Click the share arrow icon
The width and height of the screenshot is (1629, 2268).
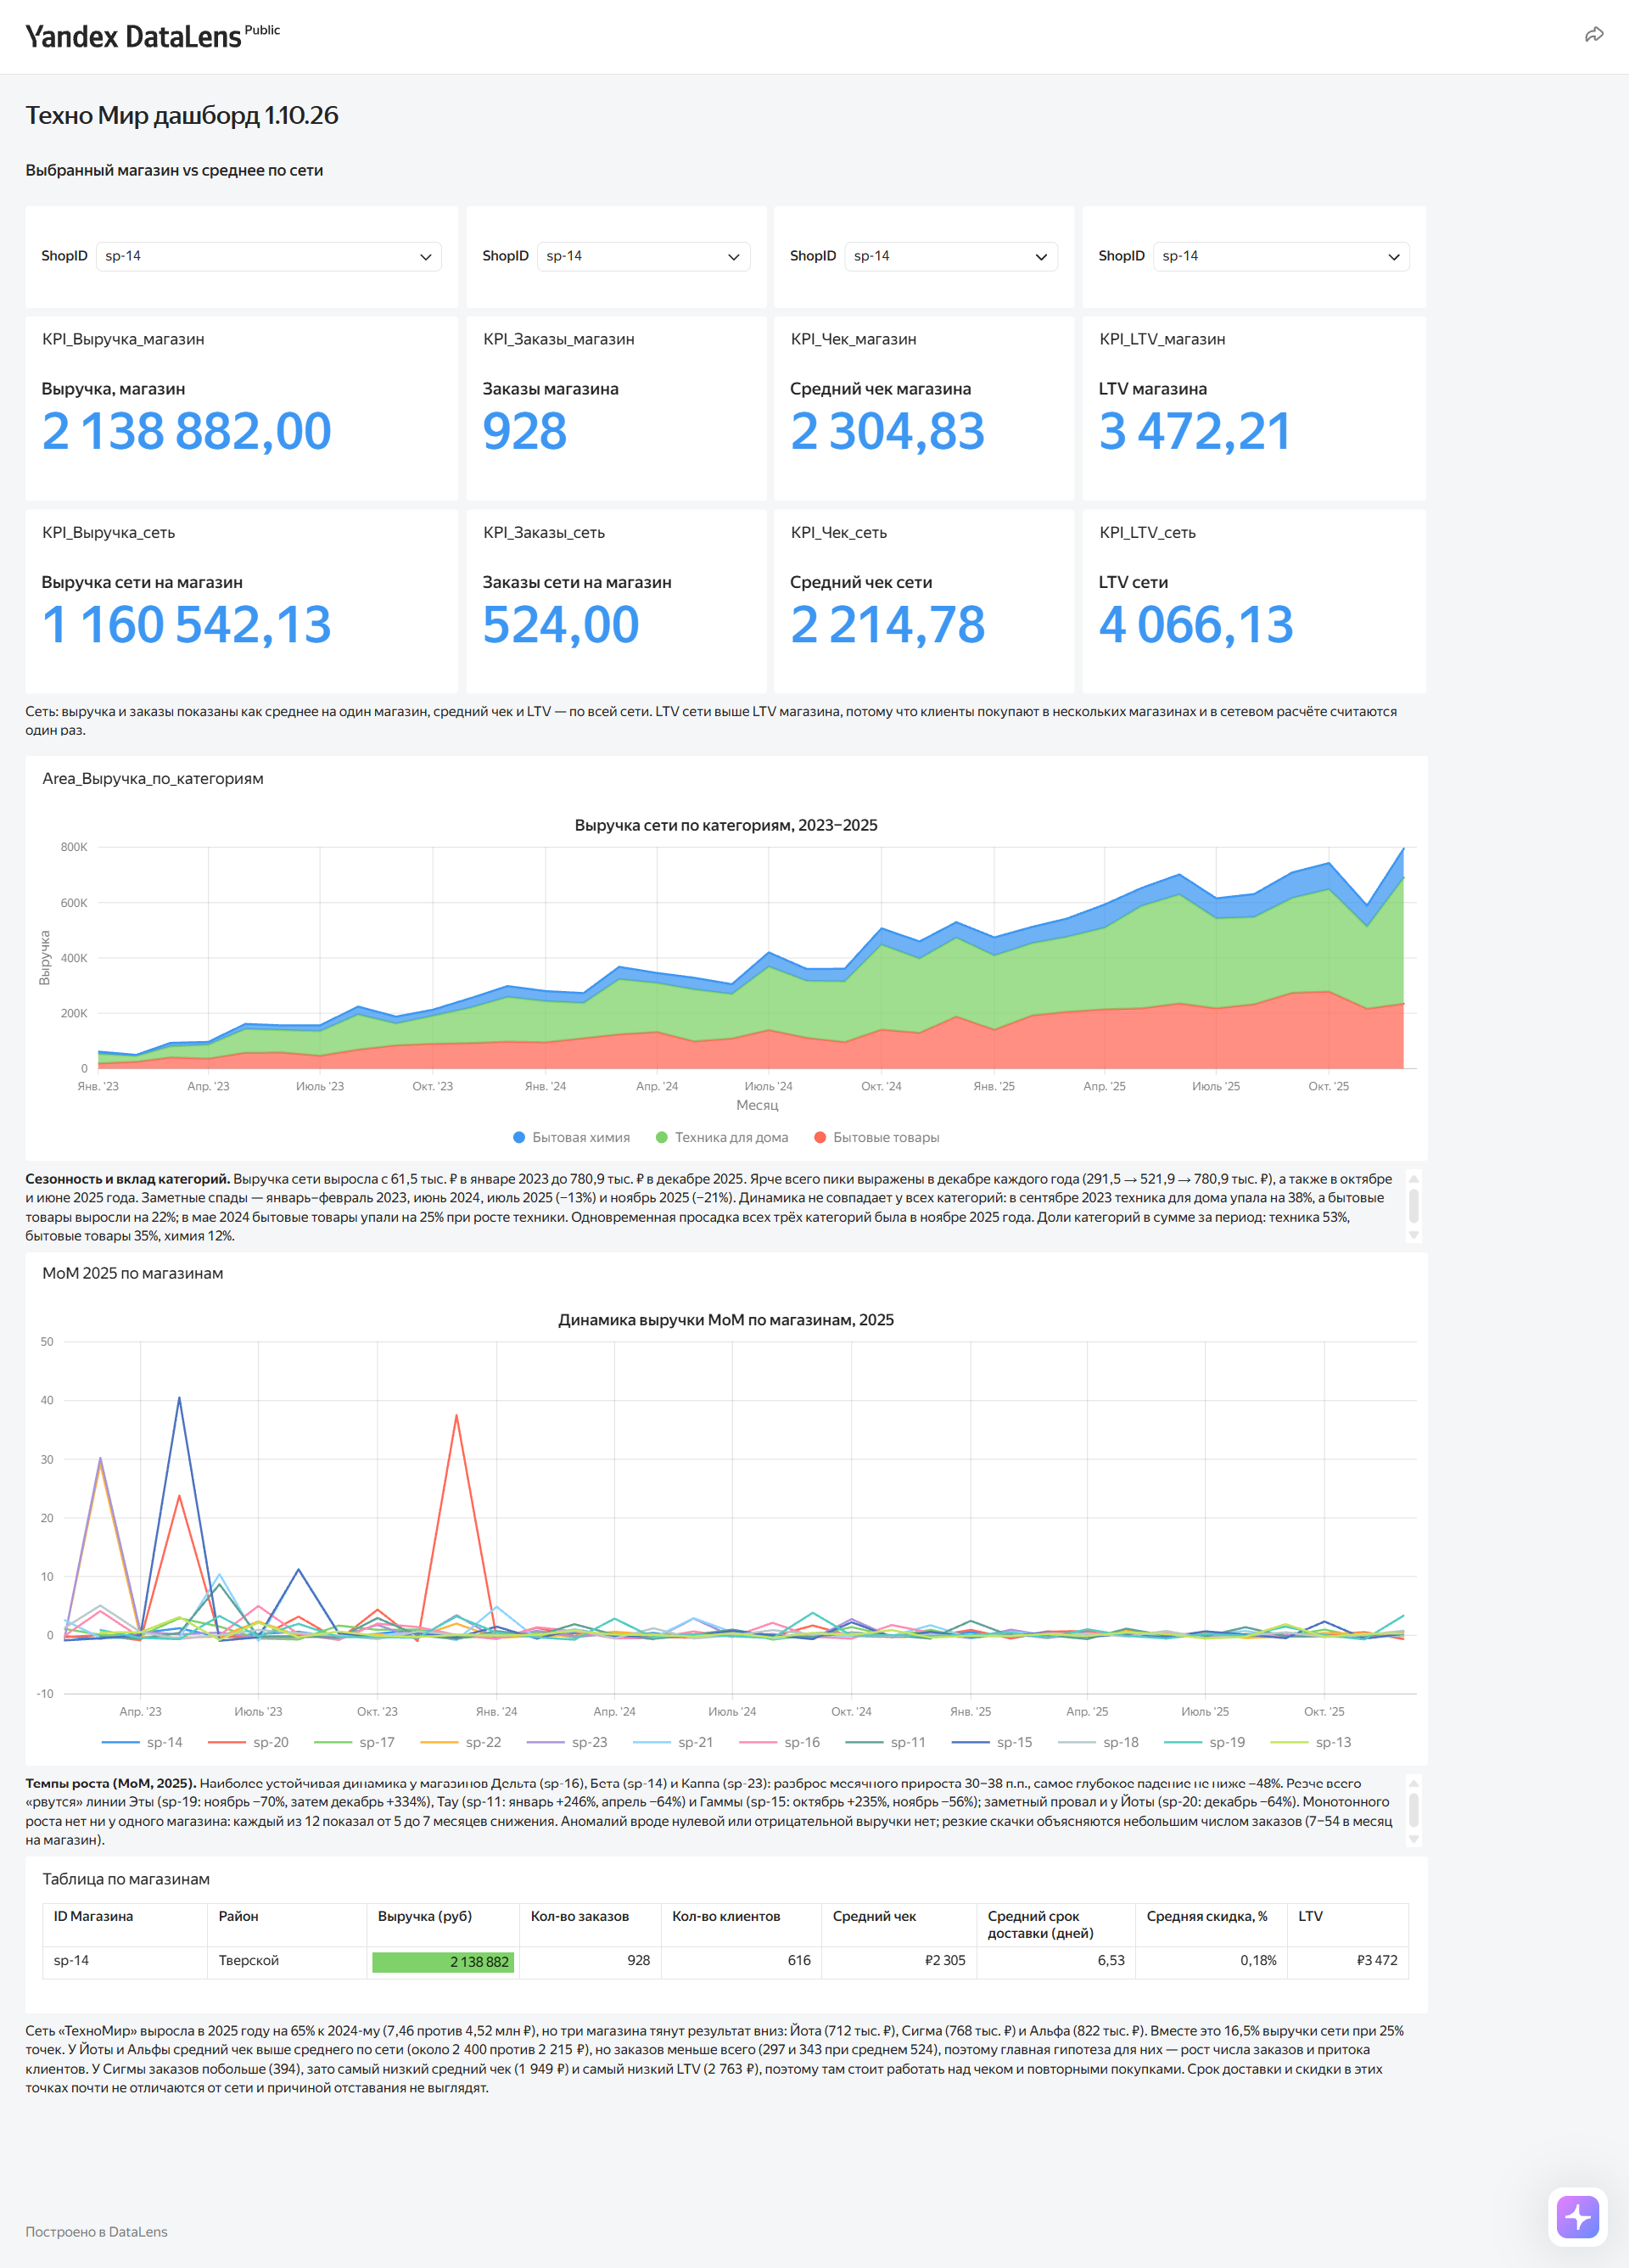(x=1594, y=35)
